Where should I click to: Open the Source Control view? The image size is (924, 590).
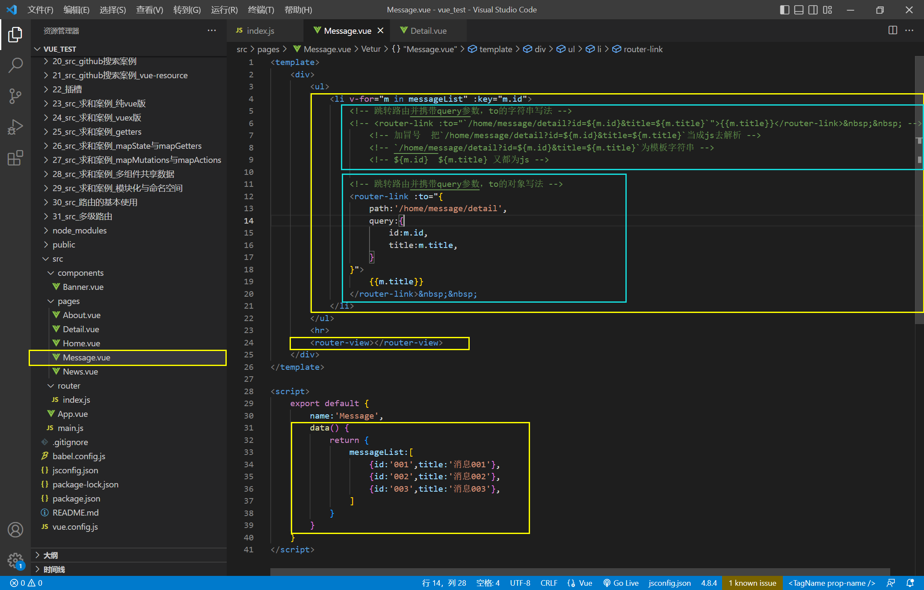click(x=15, y=96)
